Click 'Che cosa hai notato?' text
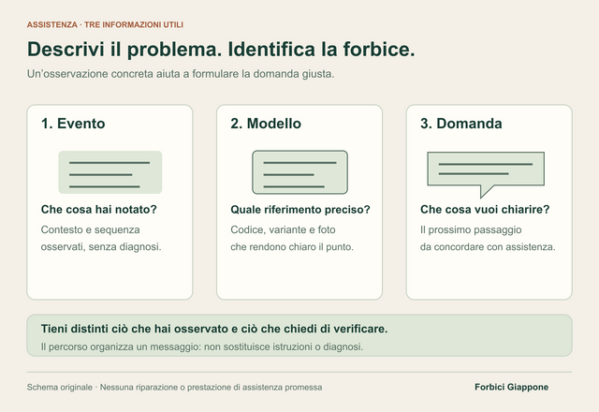 99,210
